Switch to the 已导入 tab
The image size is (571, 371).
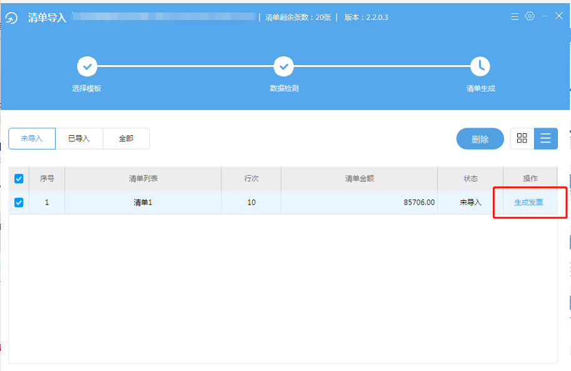(79, 139)
